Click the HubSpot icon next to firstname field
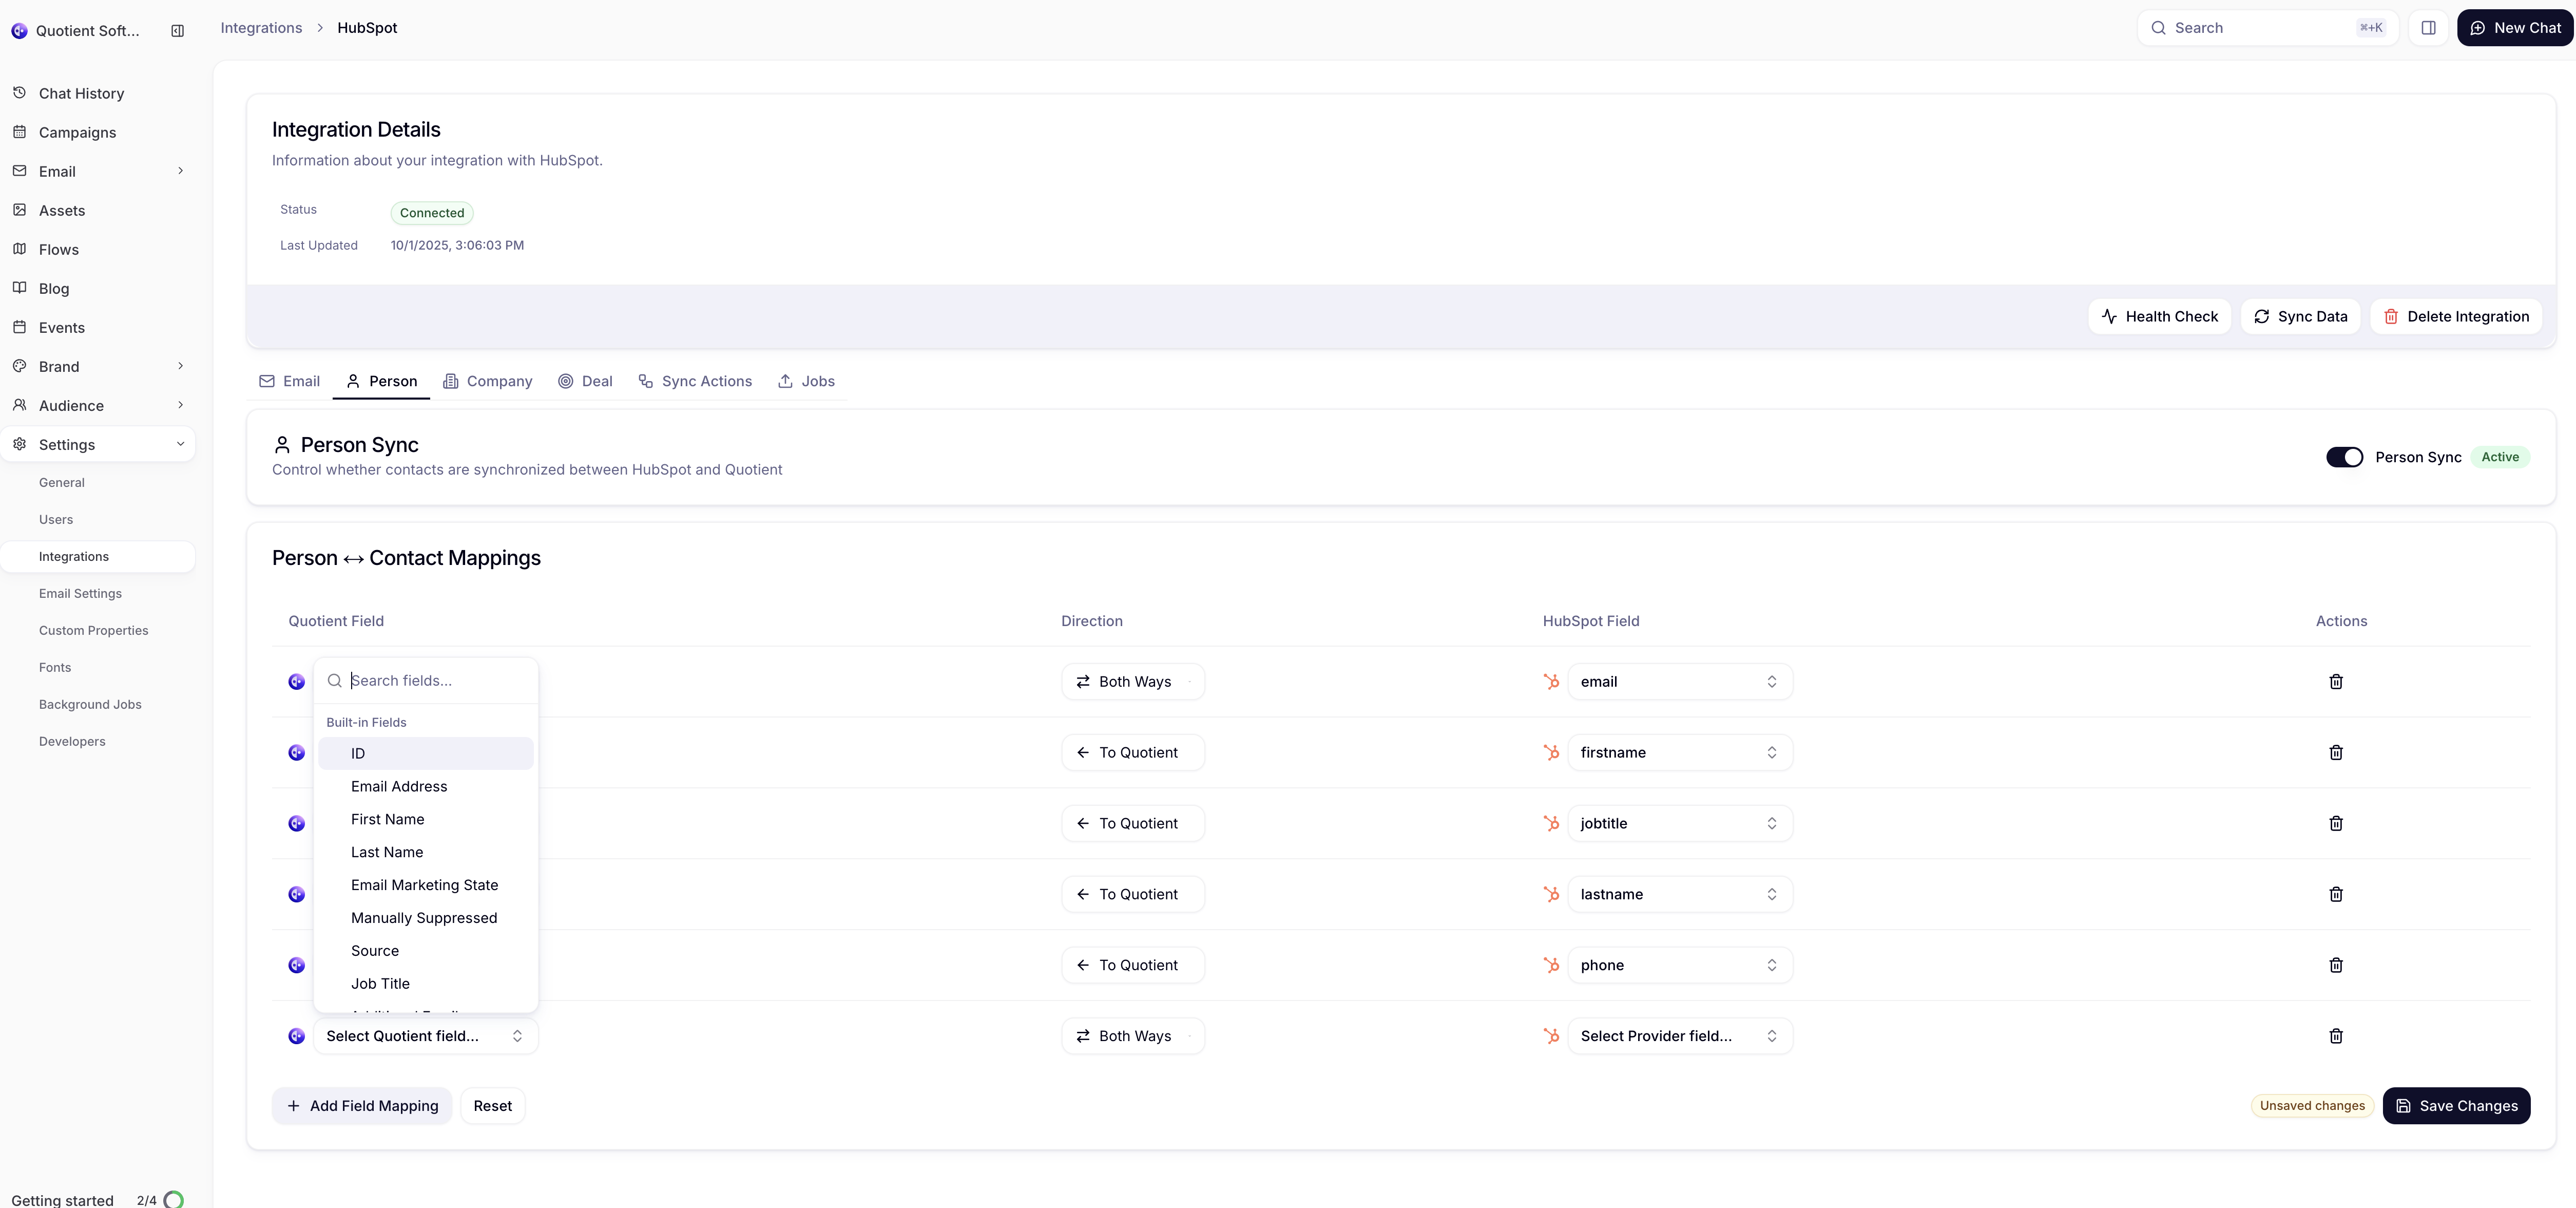The image size is (2576, 1208). click(x=1551, y=751)
